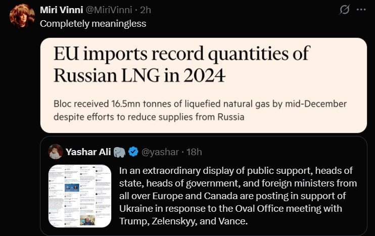375x236 pixels.
Task: Click the elephant emoji next to Yashar Ali
Action: [x=119, y=152]
